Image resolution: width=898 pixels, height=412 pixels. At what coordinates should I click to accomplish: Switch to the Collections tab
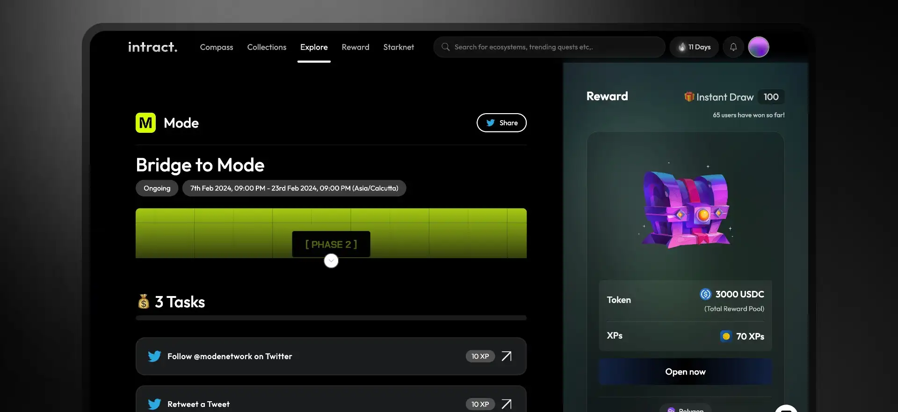[x=267, y=47]
